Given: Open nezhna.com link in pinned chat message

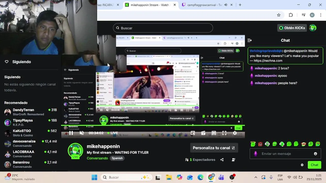Looking at the screenshot, I should pyautogui.click(x=268, y=60).
